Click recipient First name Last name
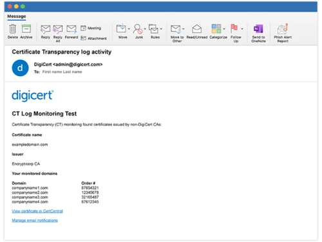Screen dimensions: 322x242 tap(62, 72)
